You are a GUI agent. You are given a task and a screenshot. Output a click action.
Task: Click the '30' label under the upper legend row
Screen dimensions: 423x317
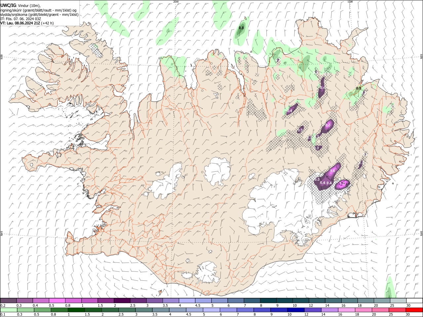point(408,305)
